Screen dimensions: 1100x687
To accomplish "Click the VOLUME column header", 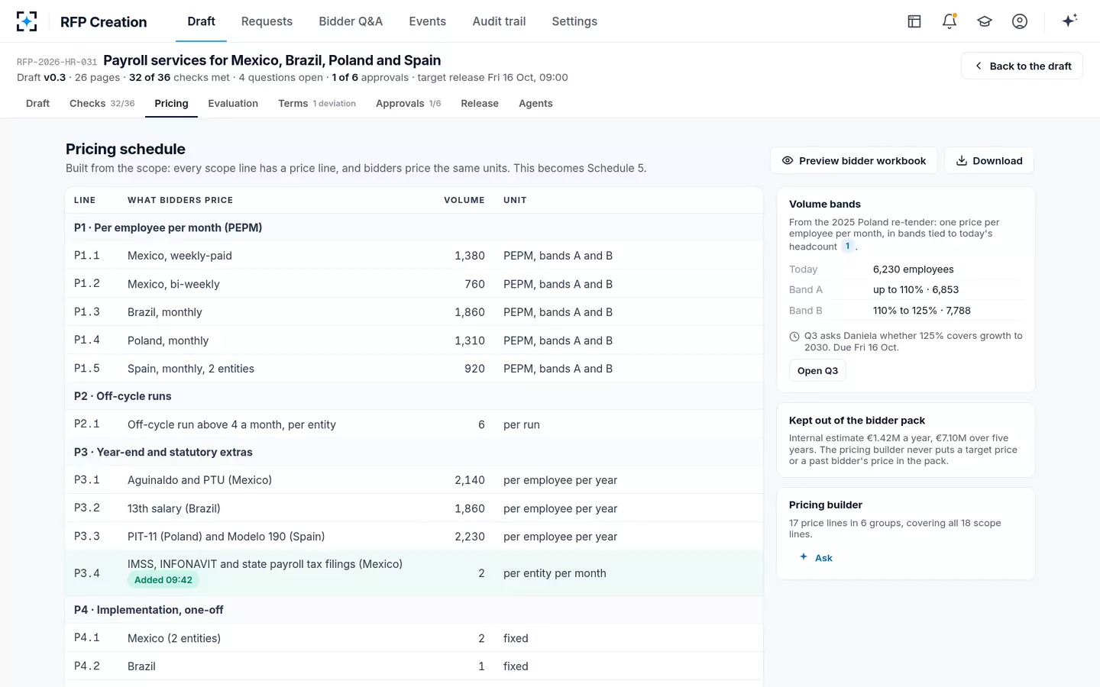I will [x=464, y=200].
